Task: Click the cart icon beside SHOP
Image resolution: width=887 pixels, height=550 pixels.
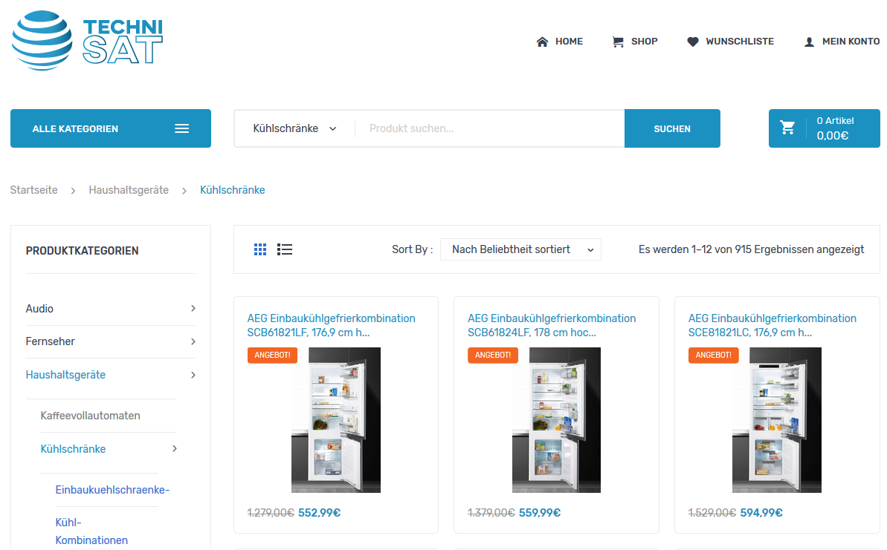Action: (x=618, y=42)
